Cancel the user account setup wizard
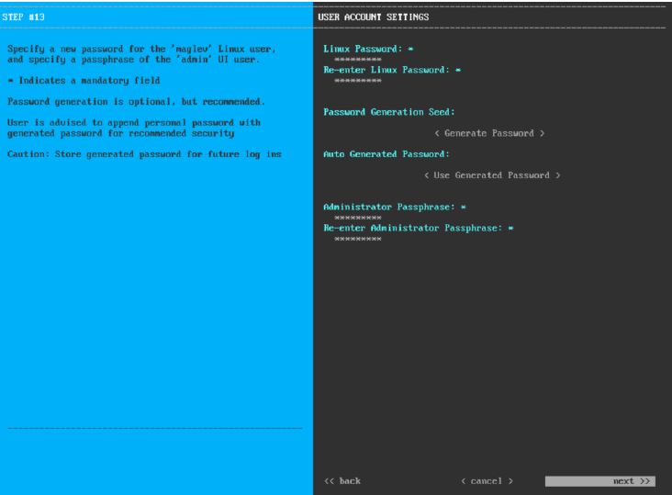672x495 pixels. 487,480
